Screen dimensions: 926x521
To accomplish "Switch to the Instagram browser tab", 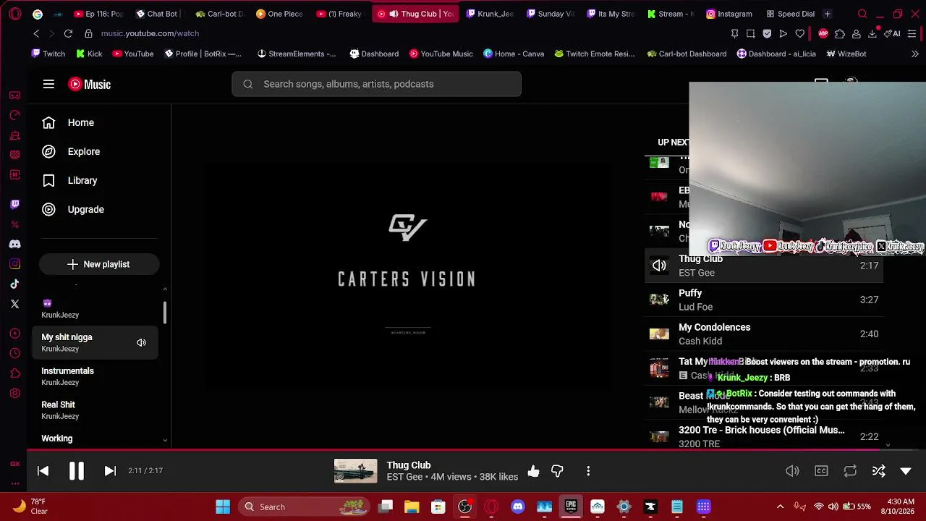I will coord(729,14).
